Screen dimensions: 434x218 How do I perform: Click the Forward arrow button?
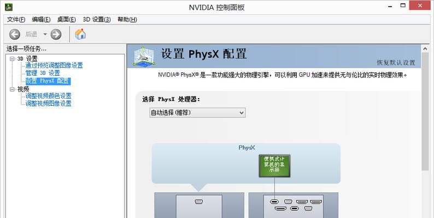pyautogui.click(x=56, y=34)
